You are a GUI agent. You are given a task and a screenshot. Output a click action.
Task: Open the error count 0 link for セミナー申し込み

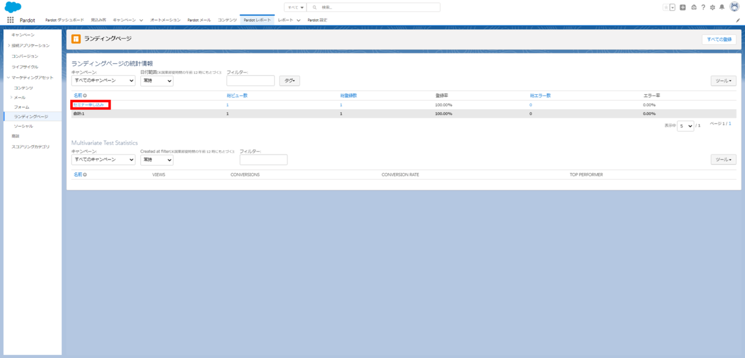click(531, 105)
